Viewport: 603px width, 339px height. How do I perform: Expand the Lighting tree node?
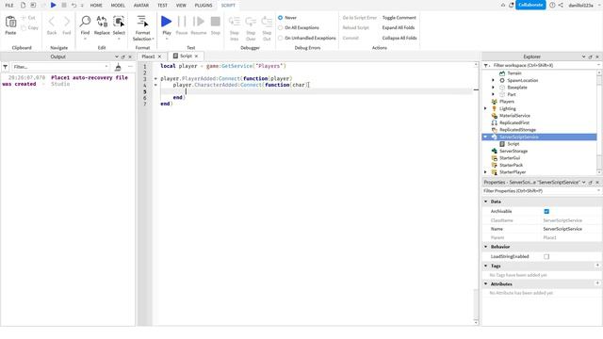coord(486,109)
